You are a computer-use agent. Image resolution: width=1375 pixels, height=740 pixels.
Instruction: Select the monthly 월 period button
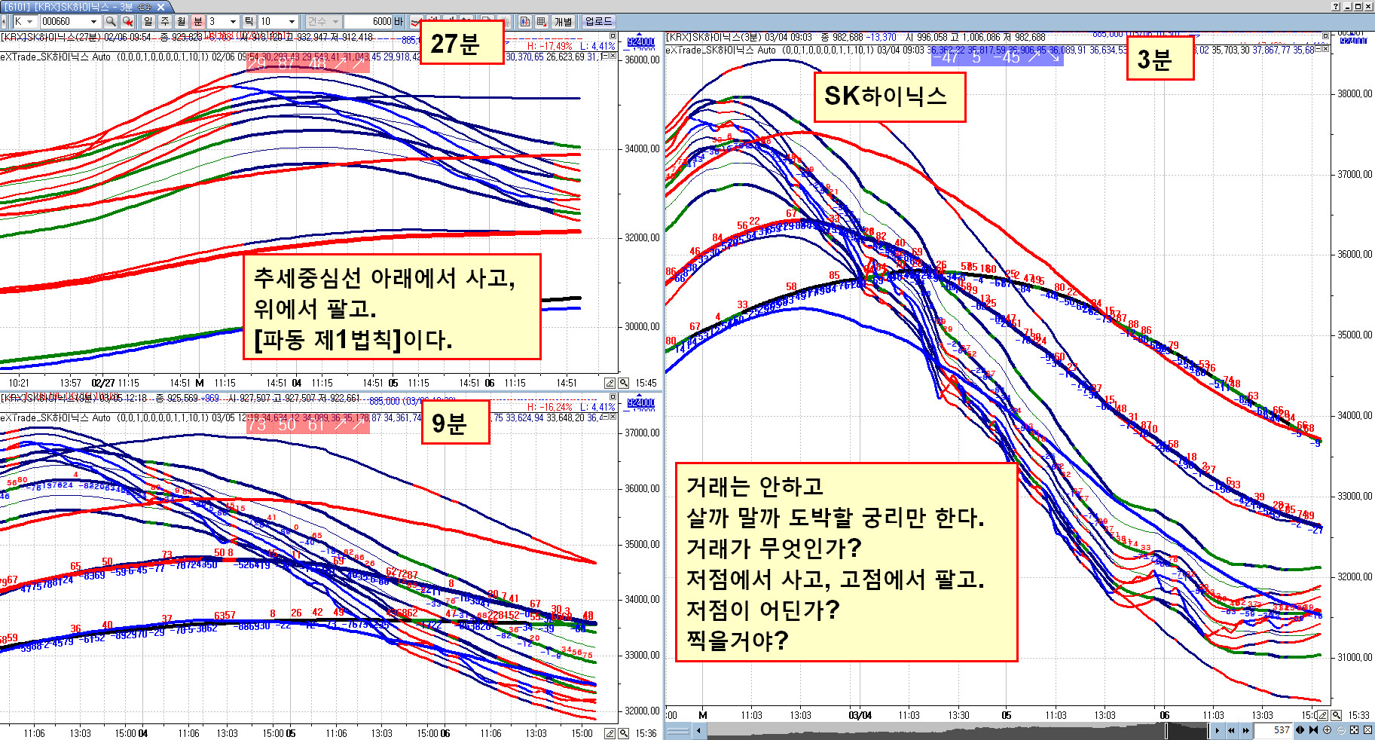tap(181, 21)
